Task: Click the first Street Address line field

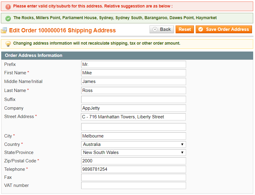Action: [133, 117]
